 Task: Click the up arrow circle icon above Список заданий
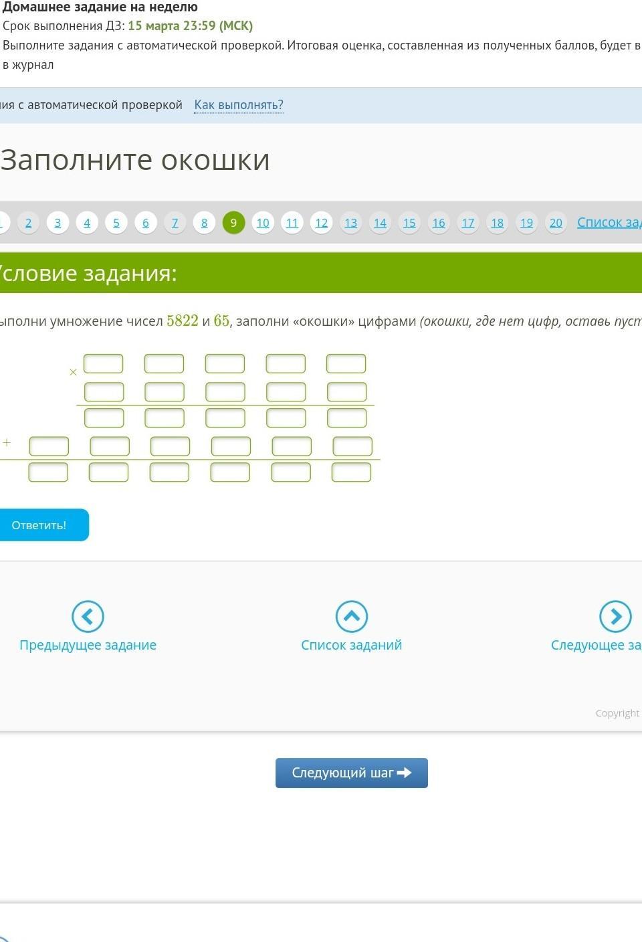pos(352,616)
